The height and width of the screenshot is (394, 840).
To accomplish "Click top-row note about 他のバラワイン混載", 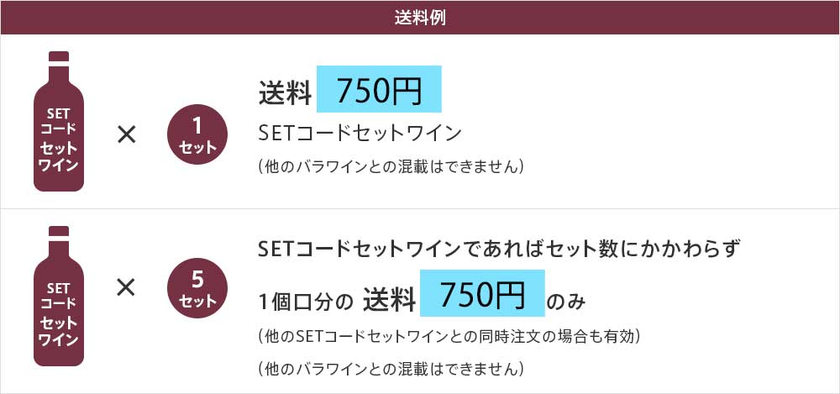I will pos(390,166).
